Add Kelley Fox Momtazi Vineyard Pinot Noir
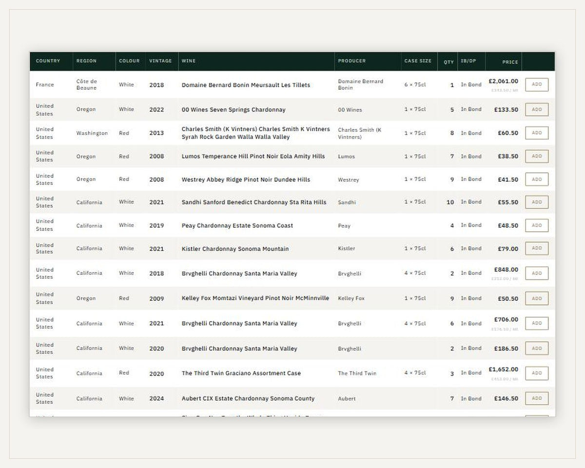Viewport: 585px width, 468px height. [537, 298]
